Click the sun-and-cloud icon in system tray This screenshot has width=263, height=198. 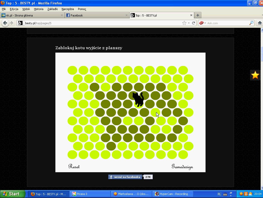coord(251,194)
